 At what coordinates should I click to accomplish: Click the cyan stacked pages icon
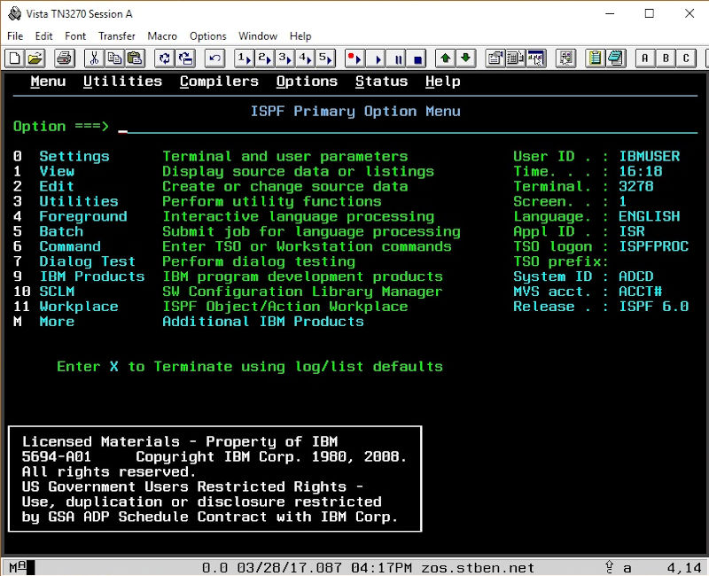(x=615, y=58)
